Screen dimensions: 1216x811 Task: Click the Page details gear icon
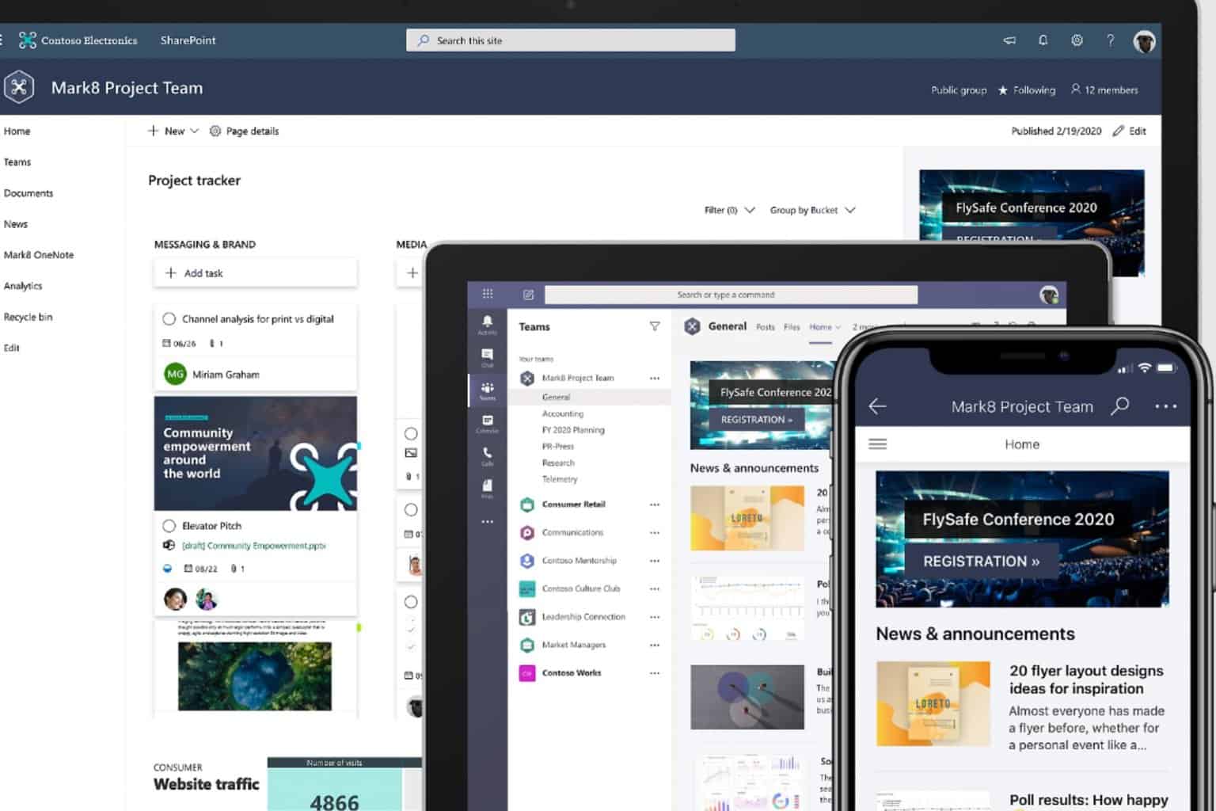point(215,131)
